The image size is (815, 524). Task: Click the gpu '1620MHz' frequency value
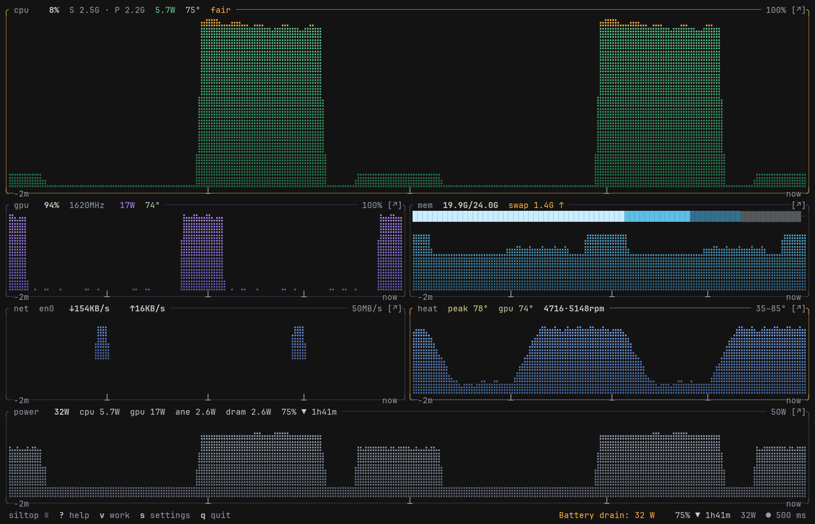[87, 205]
